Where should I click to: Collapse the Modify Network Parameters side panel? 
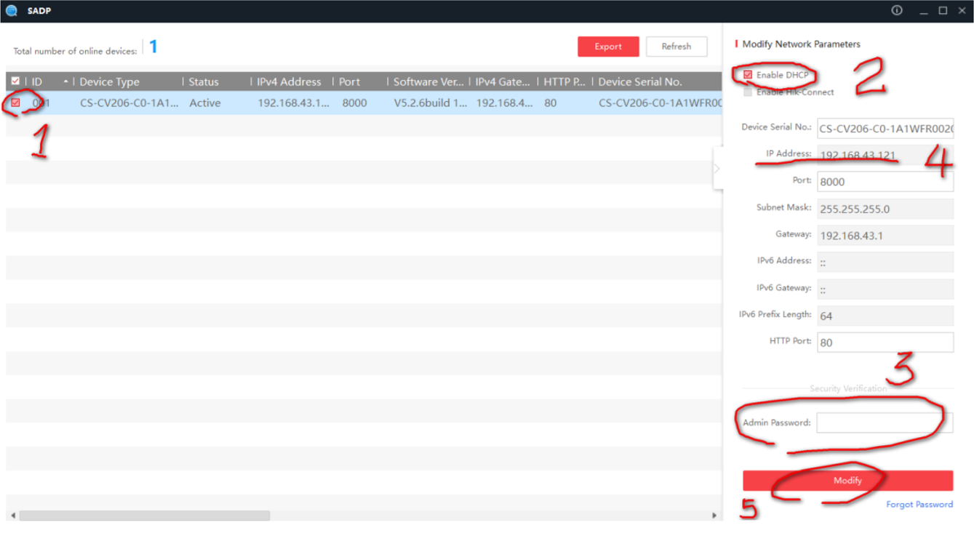(x=717, y=169)
